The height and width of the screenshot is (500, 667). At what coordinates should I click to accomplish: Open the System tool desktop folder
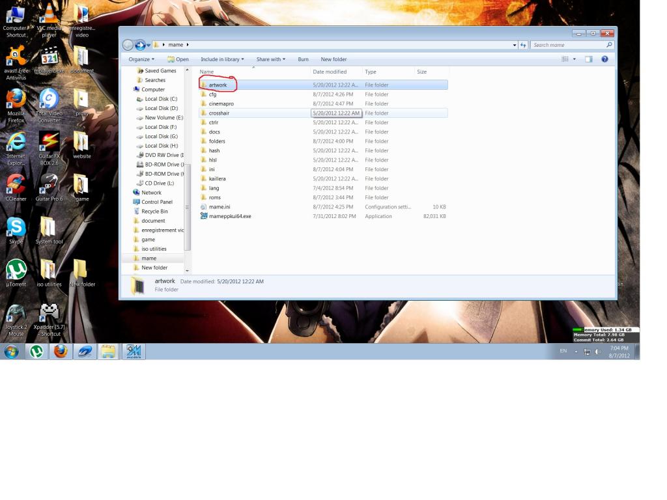(49, 230)
